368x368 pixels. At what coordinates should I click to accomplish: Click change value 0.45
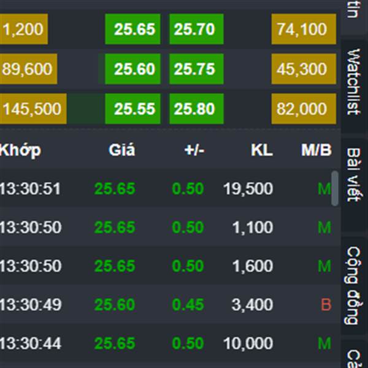188,305
